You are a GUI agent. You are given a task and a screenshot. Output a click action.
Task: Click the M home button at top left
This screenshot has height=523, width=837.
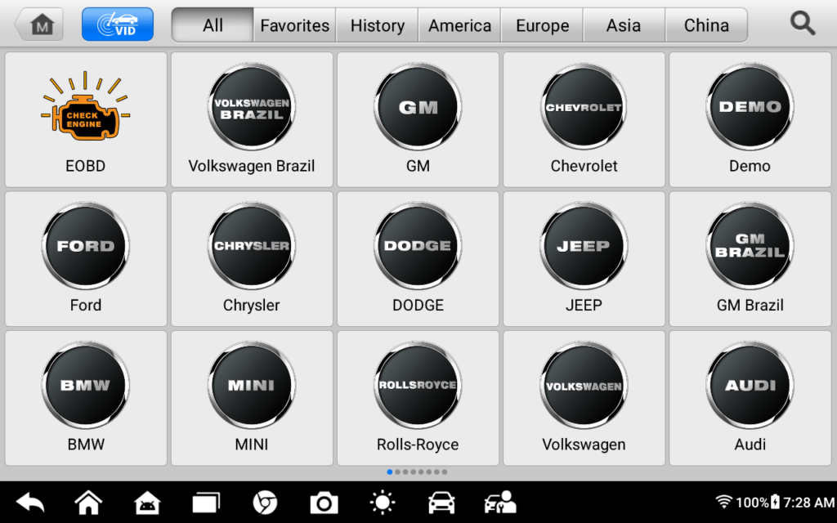40,25
